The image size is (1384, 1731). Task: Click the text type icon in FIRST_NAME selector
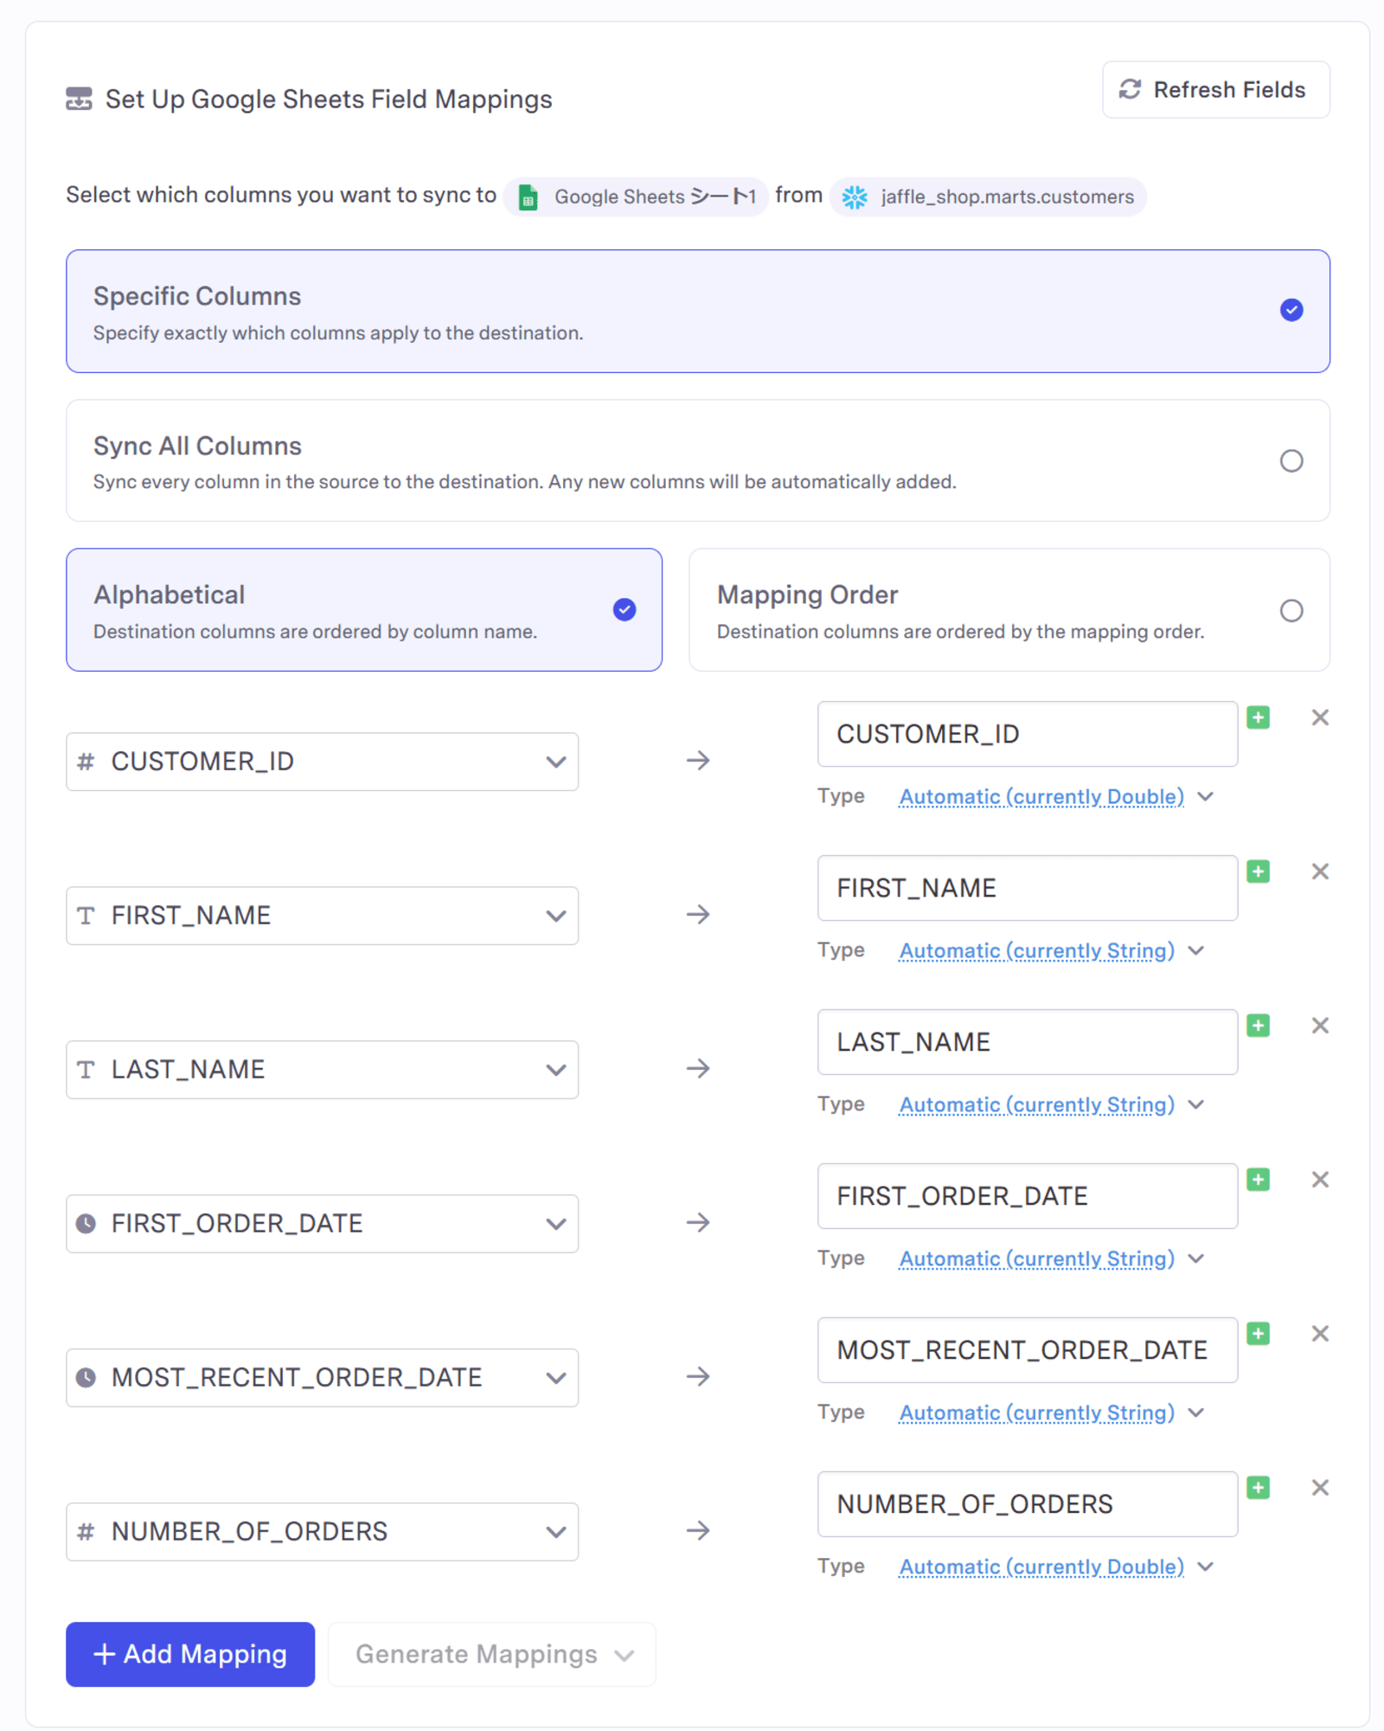(x=86, y=916)
